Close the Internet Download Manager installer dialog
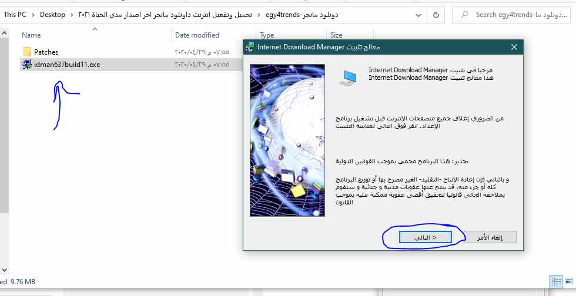Screen dimensions: 576x296 click(514, 47)
